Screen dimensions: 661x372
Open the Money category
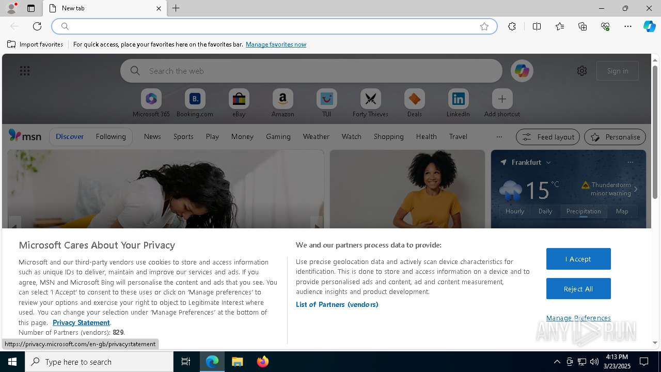click(x=242, y=136)
